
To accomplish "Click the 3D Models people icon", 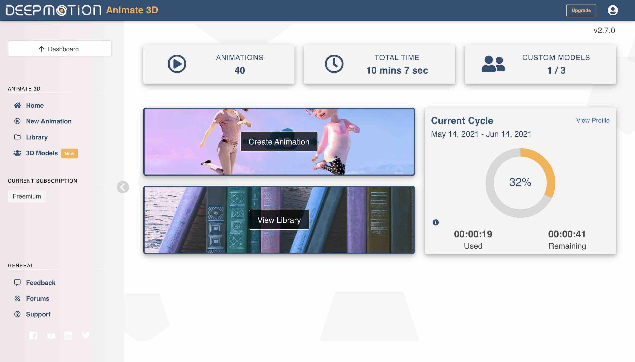I will tap(17, 153).
